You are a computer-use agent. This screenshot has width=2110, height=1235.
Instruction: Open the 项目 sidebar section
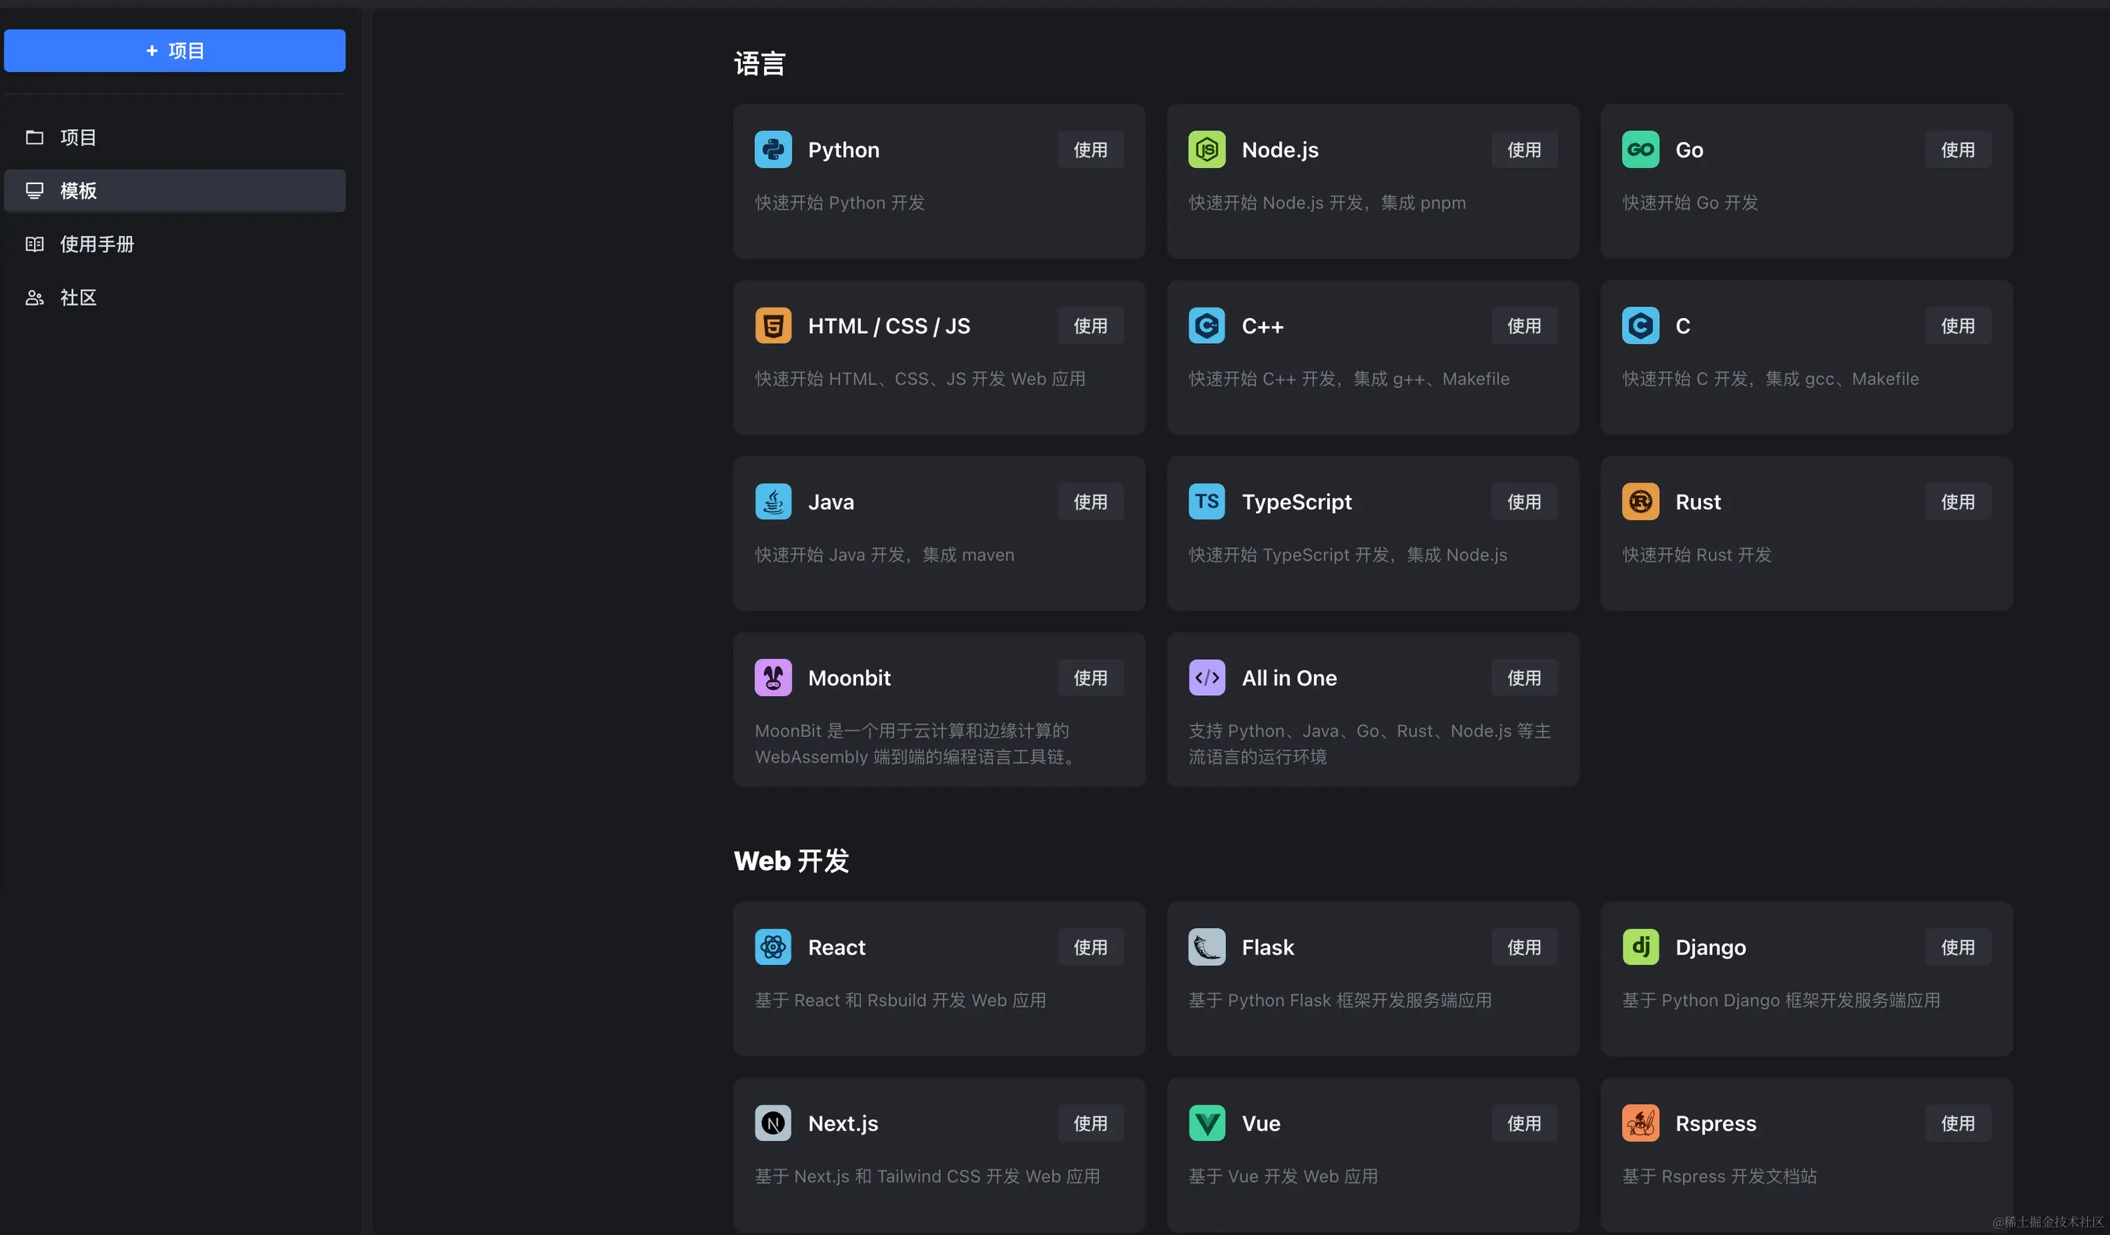point(174,137)
